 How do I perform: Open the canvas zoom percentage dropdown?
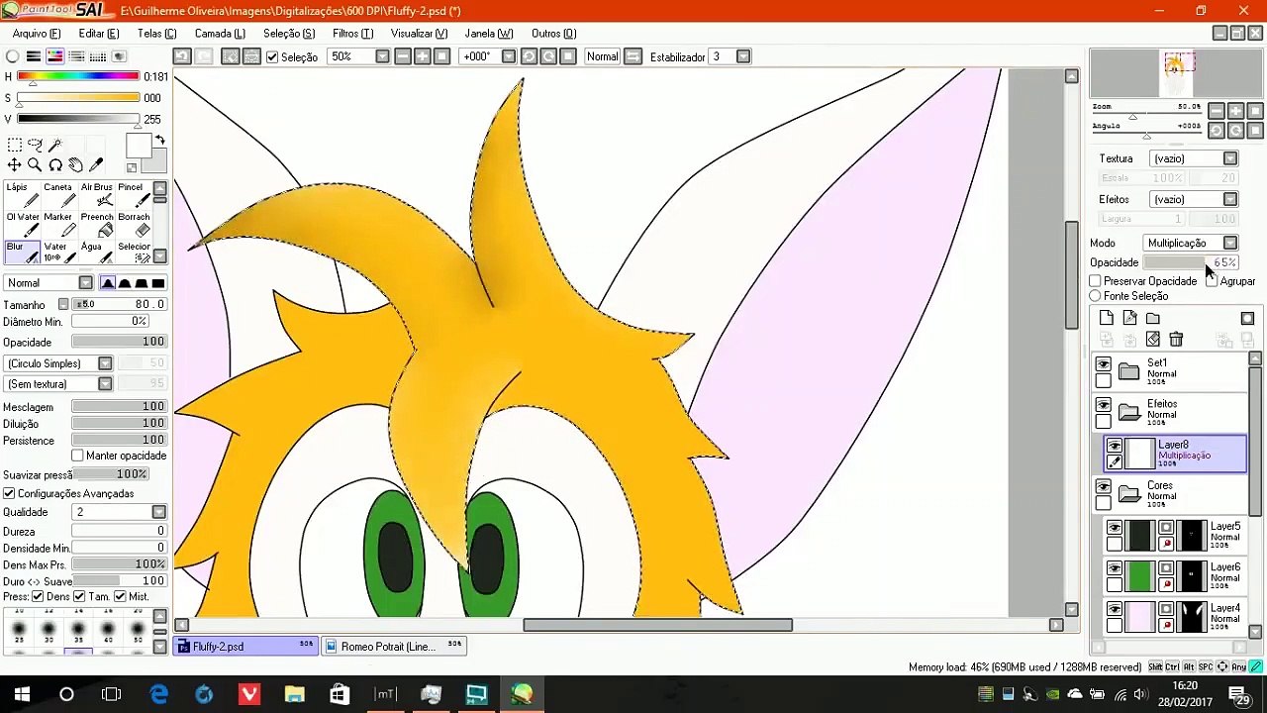[382, 56]
